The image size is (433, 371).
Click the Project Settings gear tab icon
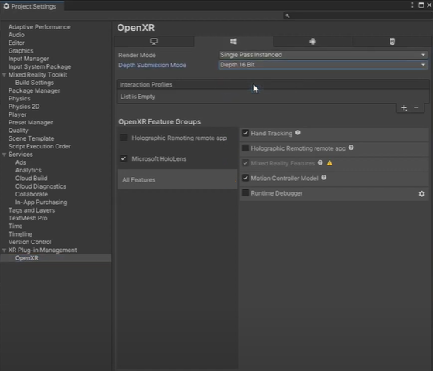[x=6, y=6]
